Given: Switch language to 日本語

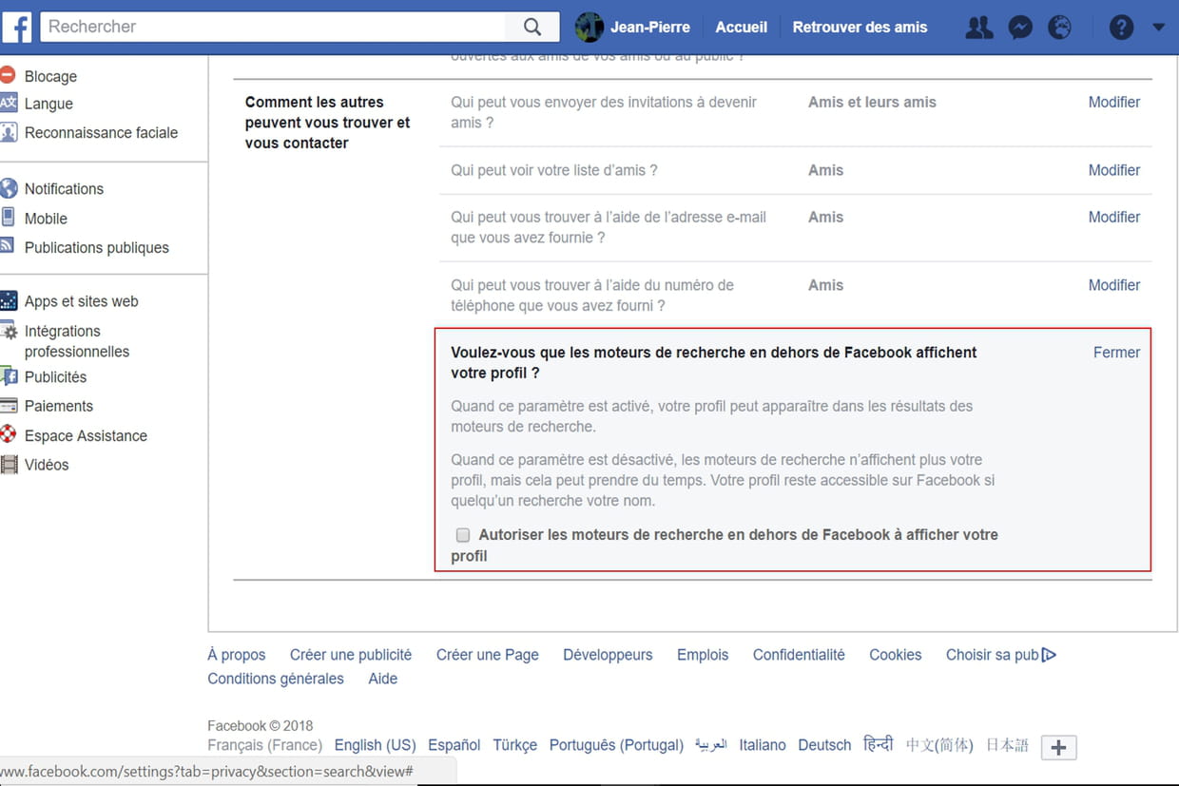Looking at the screenshot, I should point(1007,745).
